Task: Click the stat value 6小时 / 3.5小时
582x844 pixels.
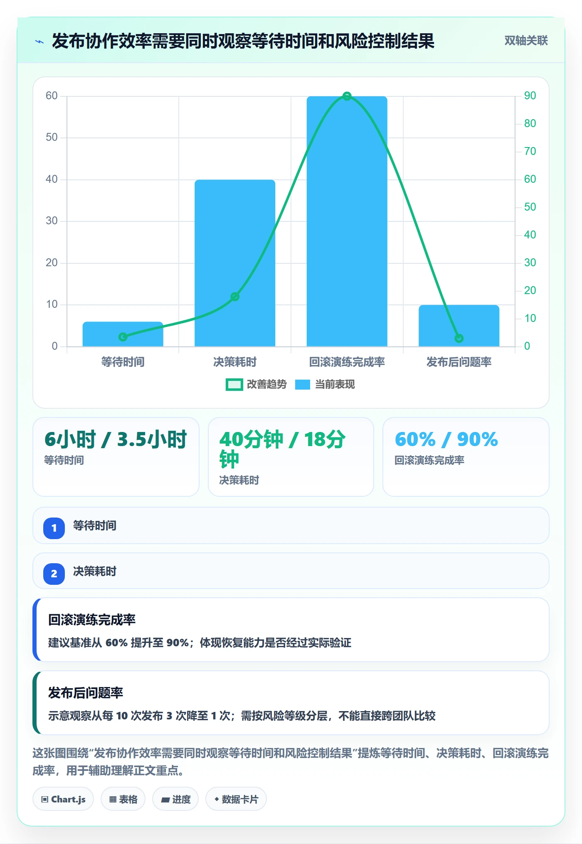Action: tap(116, 439)
